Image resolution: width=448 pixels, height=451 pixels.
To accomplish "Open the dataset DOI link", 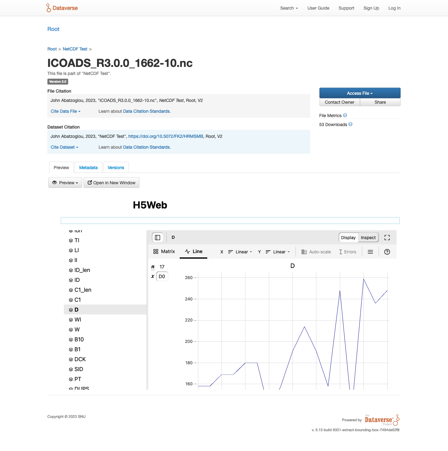I will point(166,136).
